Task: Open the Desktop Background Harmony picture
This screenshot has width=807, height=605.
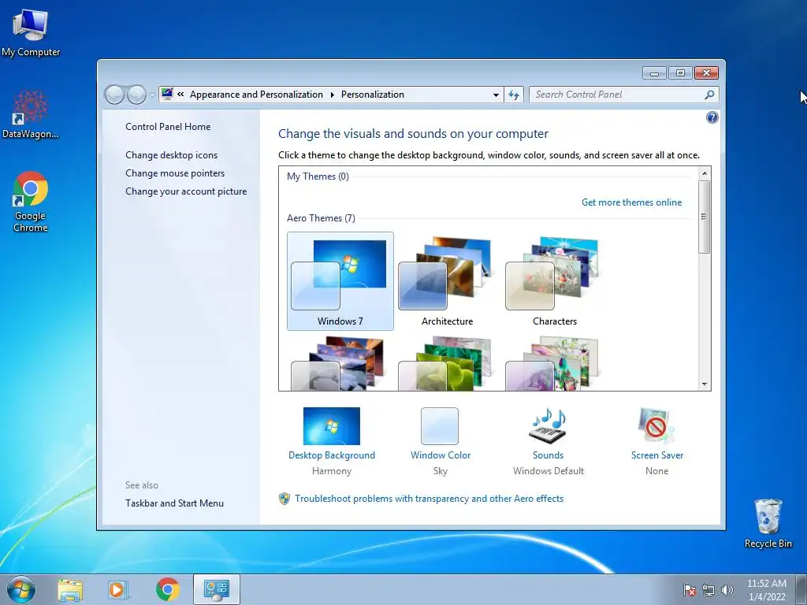Action: click(x=332, y=426)
